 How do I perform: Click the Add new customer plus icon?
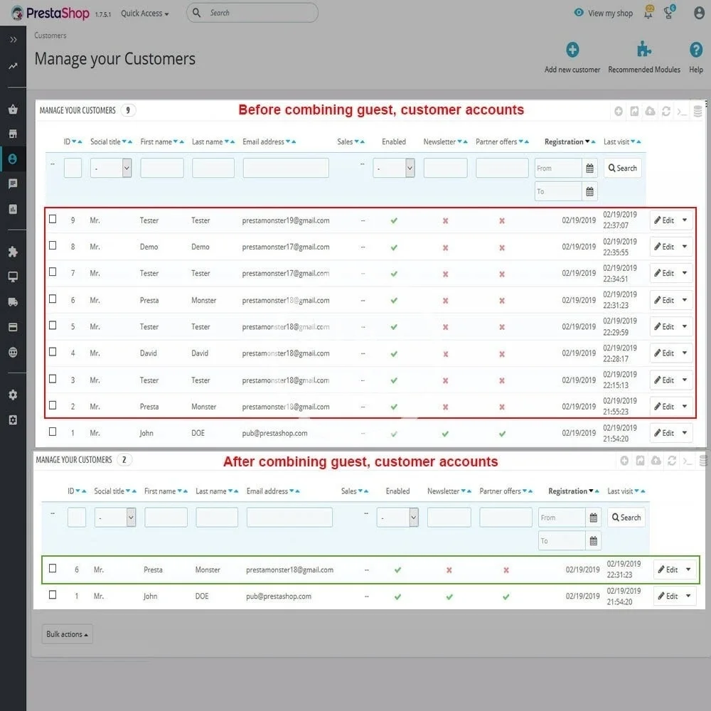[x=572, y=50]
